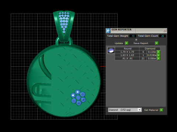This screenshot has width=177, height=132.
Task: Click the Diamond column header
Action: (150, 49)
